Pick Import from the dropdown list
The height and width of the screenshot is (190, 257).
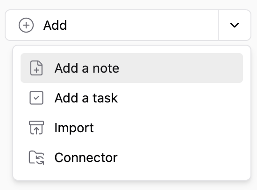tap(132, 128)
